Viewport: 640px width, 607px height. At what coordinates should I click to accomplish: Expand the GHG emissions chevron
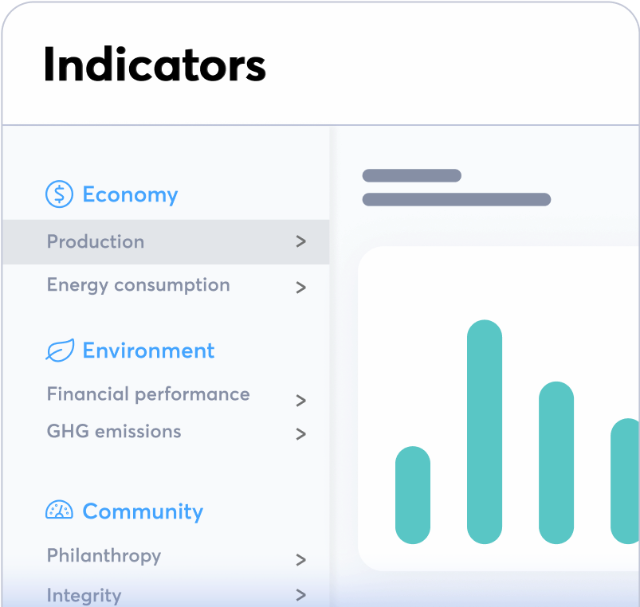pyautogui.click(x=300, y=434)
